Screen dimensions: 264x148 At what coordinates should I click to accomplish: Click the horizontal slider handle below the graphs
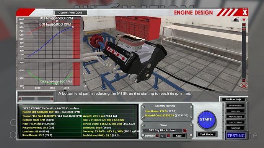[36, 99]
